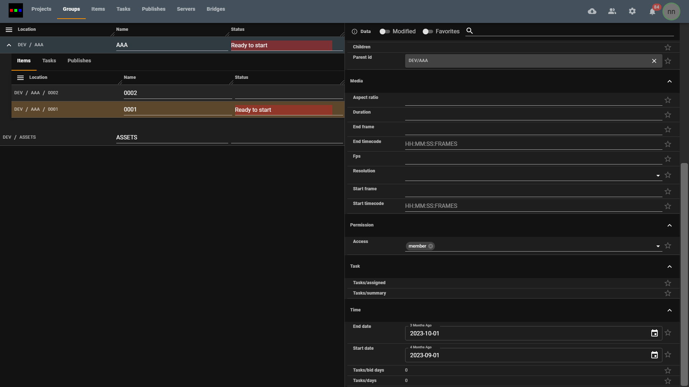The image size is (689, 387).
Task: Clear the Parent id DEV/AAA value
Action: (654, 61)
